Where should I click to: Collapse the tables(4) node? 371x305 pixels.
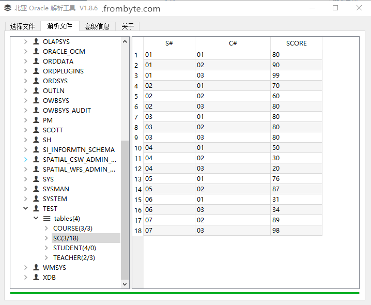pos(36,218)
